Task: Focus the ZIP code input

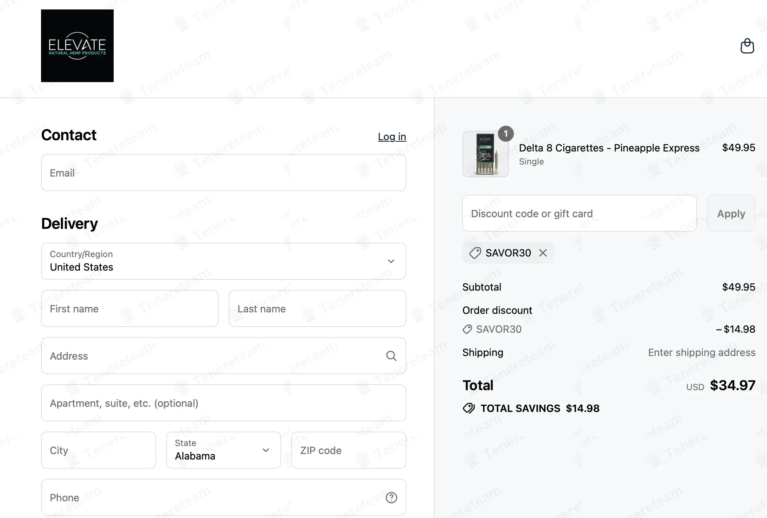Action: (x=348, y=450)
